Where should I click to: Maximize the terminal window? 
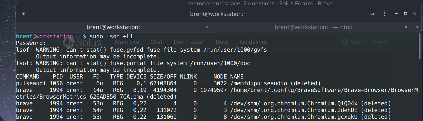point(406,14)
